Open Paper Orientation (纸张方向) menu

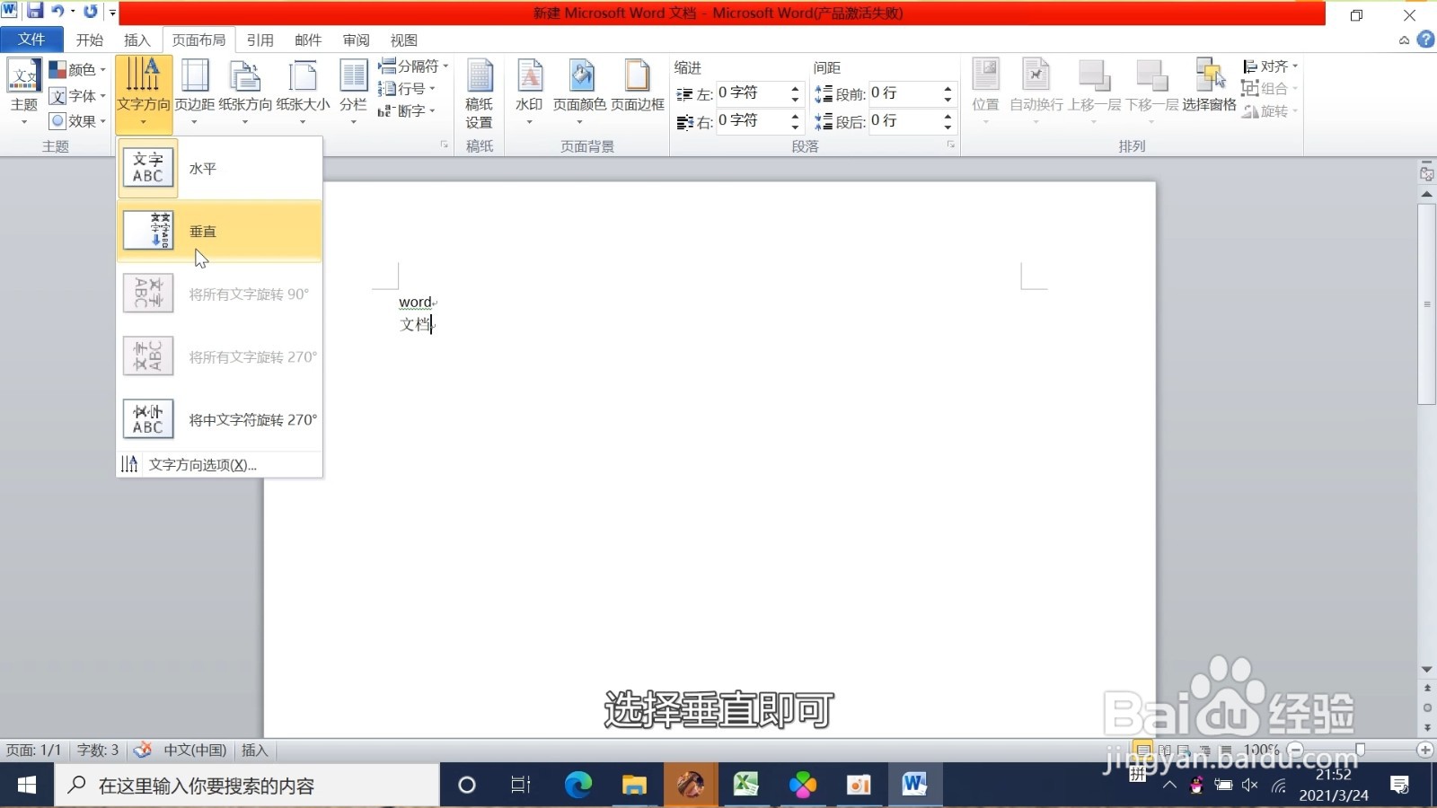[x=245, y=94]
